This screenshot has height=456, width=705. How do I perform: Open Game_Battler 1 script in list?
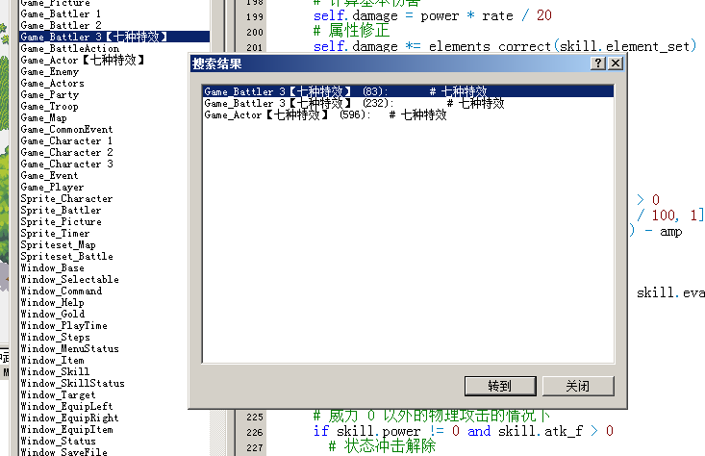pos(61,13)
